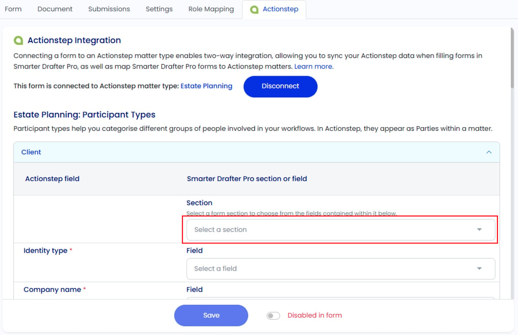Click the vertical scrollbar on the right
The height and width of the screenshot is (335, 518).
pyautogui.click(x=512, y=58)
